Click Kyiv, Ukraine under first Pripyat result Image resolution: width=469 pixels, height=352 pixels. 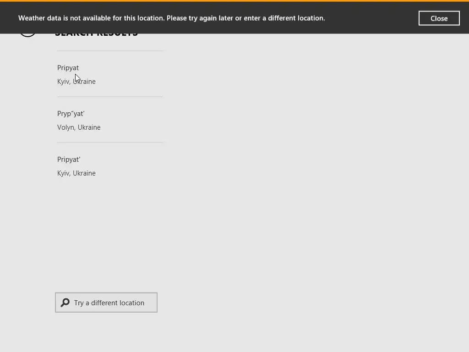[76, 82]
